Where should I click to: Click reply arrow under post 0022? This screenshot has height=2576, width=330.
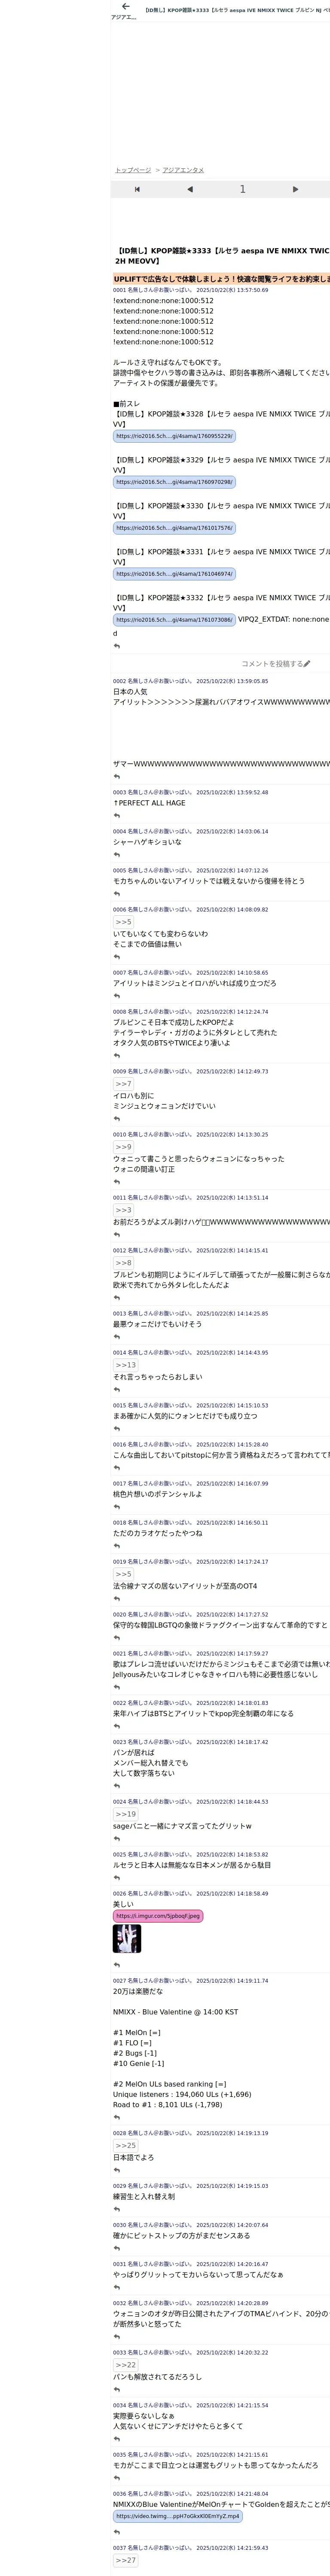pyautogui.click(x=117, y=1726)
